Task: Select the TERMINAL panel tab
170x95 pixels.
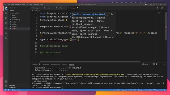Action: pyautogui.click(x=72, y=64)
